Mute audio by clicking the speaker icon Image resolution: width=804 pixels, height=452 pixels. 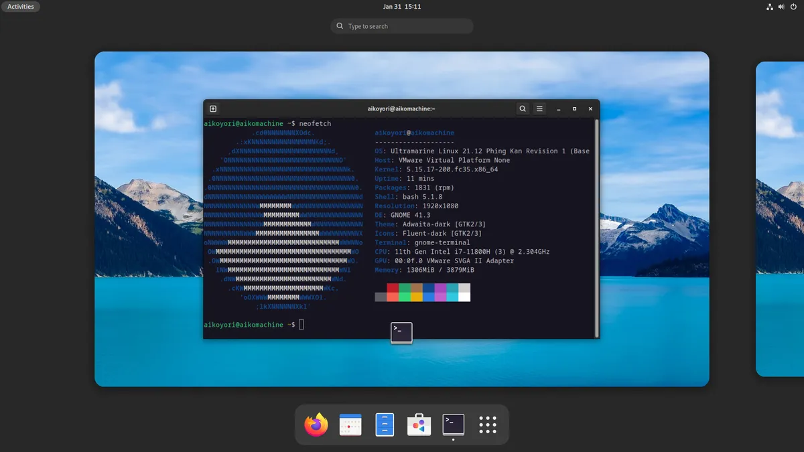coord(780,7)
